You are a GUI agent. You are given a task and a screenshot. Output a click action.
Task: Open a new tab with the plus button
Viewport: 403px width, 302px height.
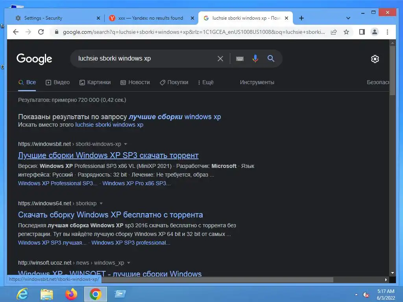pos(301,18)
